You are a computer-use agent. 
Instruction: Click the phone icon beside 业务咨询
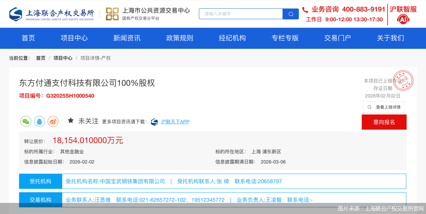pyautogui.click(x=305, y=9)
